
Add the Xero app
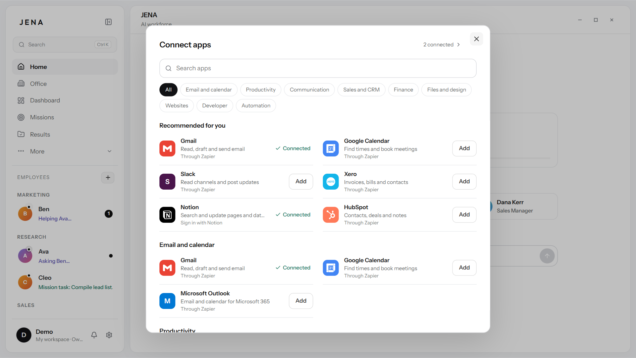click(464, 181)
